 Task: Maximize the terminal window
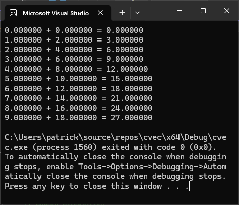[203, 11]
